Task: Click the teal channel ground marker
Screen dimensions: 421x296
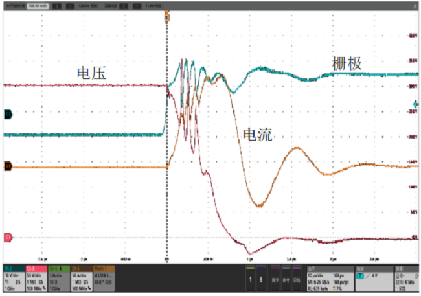Action: coord(7,114)
